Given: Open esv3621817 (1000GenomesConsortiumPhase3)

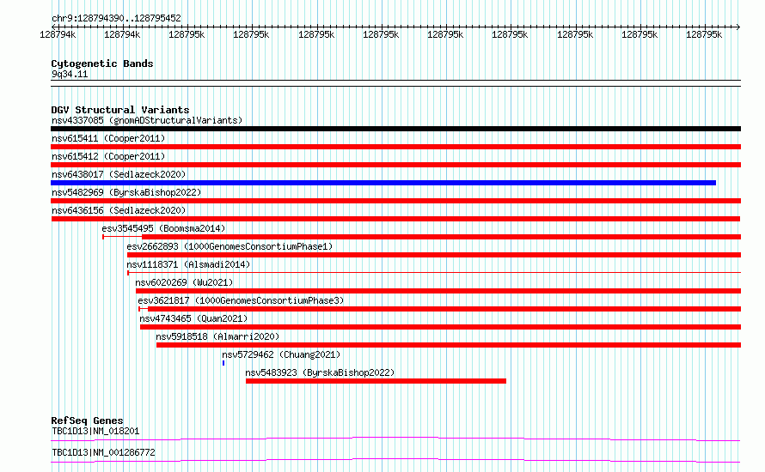Looking at the screenshot, I should (241, 300).
